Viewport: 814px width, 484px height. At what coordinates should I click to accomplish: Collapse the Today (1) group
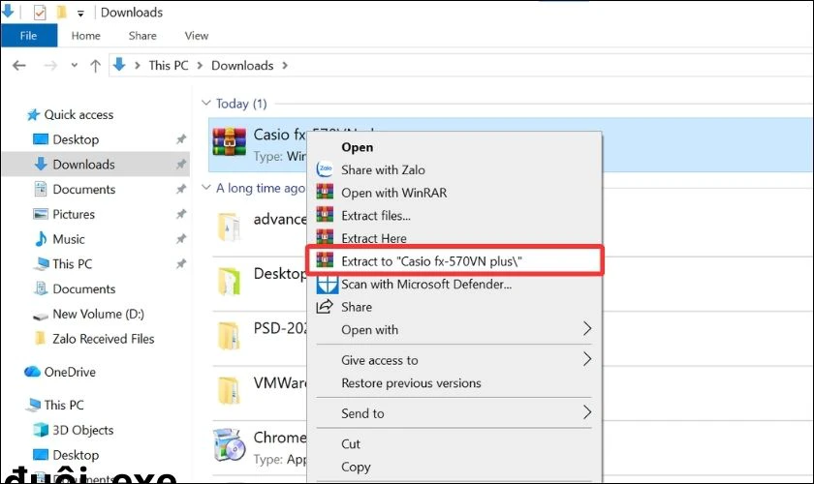tap(206, 104)
